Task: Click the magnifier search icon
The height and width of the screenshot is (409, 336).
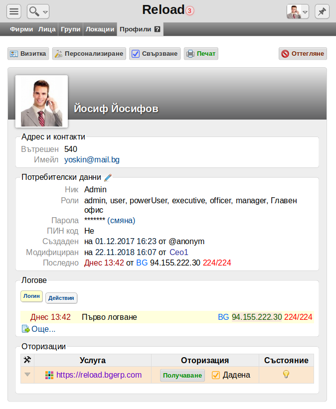Action: click(x=34, y=11)
